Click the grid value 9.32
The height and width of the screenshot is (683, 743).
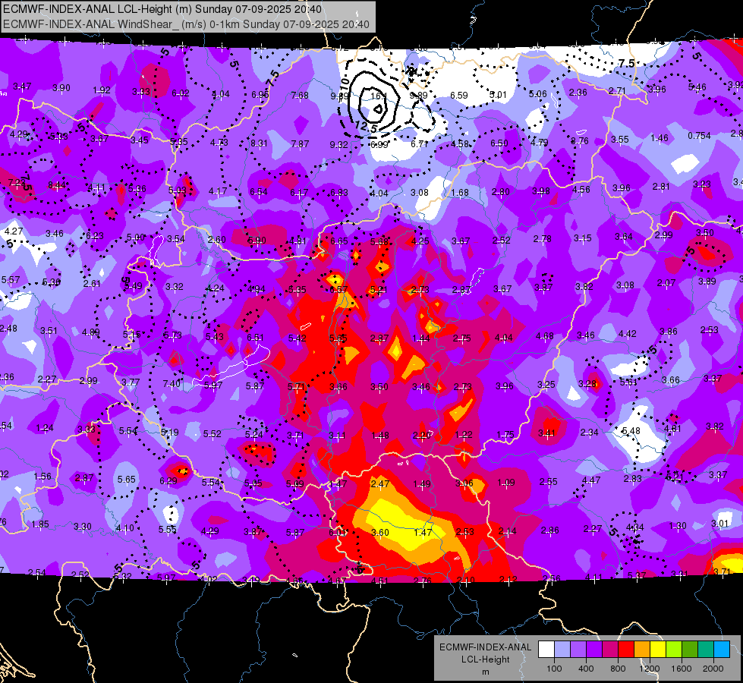tap(338, 144)
